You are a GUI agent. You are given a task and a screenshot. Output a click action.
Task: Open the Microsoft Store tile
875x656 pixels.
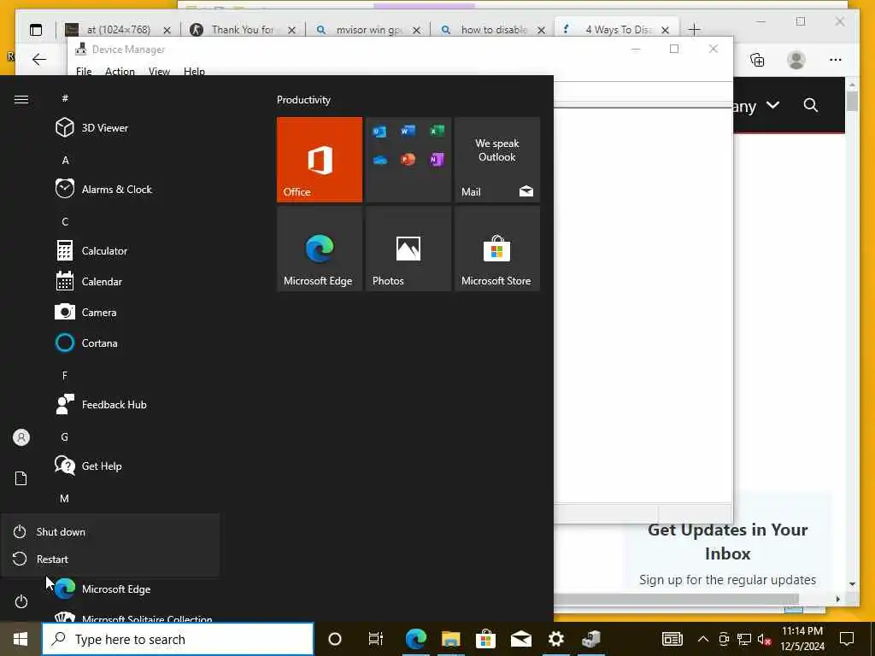(497, 249)
